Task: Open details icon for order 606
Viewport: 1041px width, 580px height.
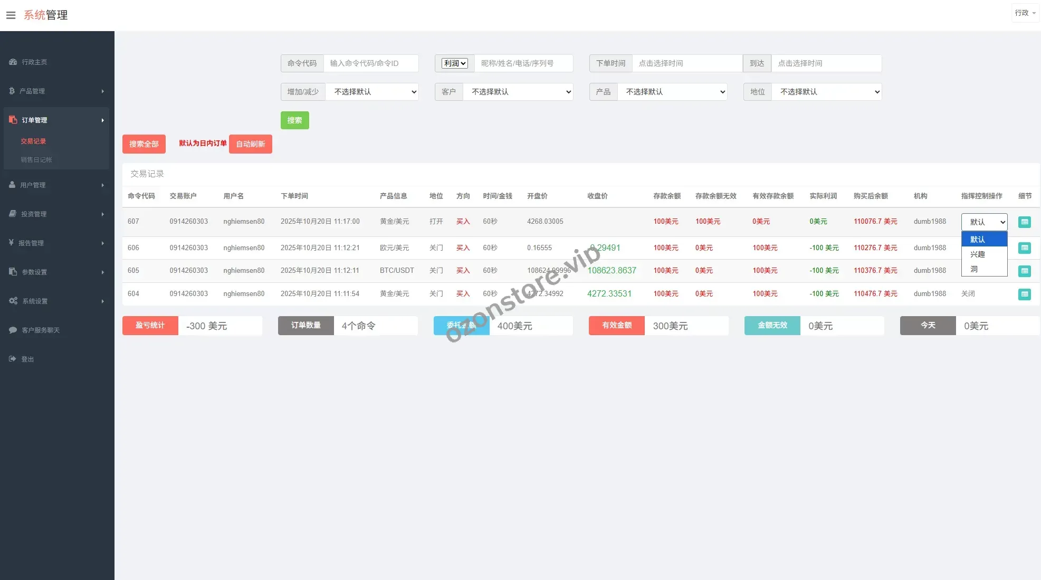Action: click(x=1024, y=248)
